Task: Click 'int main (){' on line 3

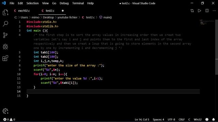Action: [x=37, y=30]
